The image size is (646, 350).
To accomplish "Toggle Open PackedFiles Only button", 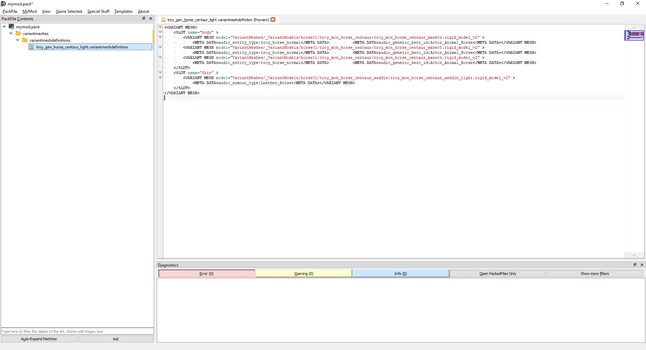I will 498,274.
